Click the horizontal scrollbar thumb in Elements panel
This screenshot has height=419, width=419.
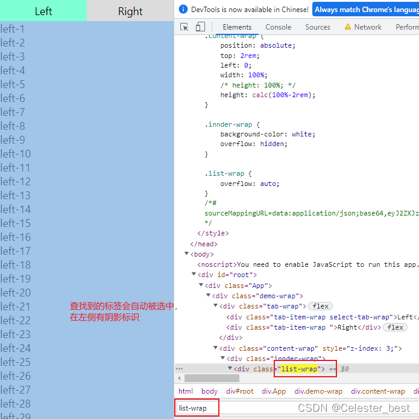212,379
